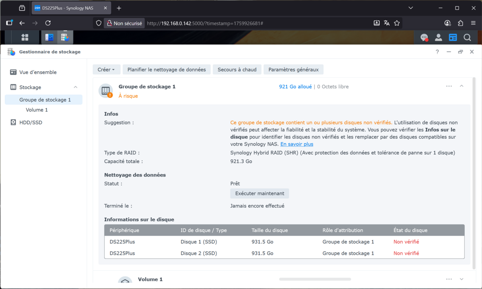Select Volume 1 in the sidebar tree
The image size is (482, 289).
[x=37, y=110]
